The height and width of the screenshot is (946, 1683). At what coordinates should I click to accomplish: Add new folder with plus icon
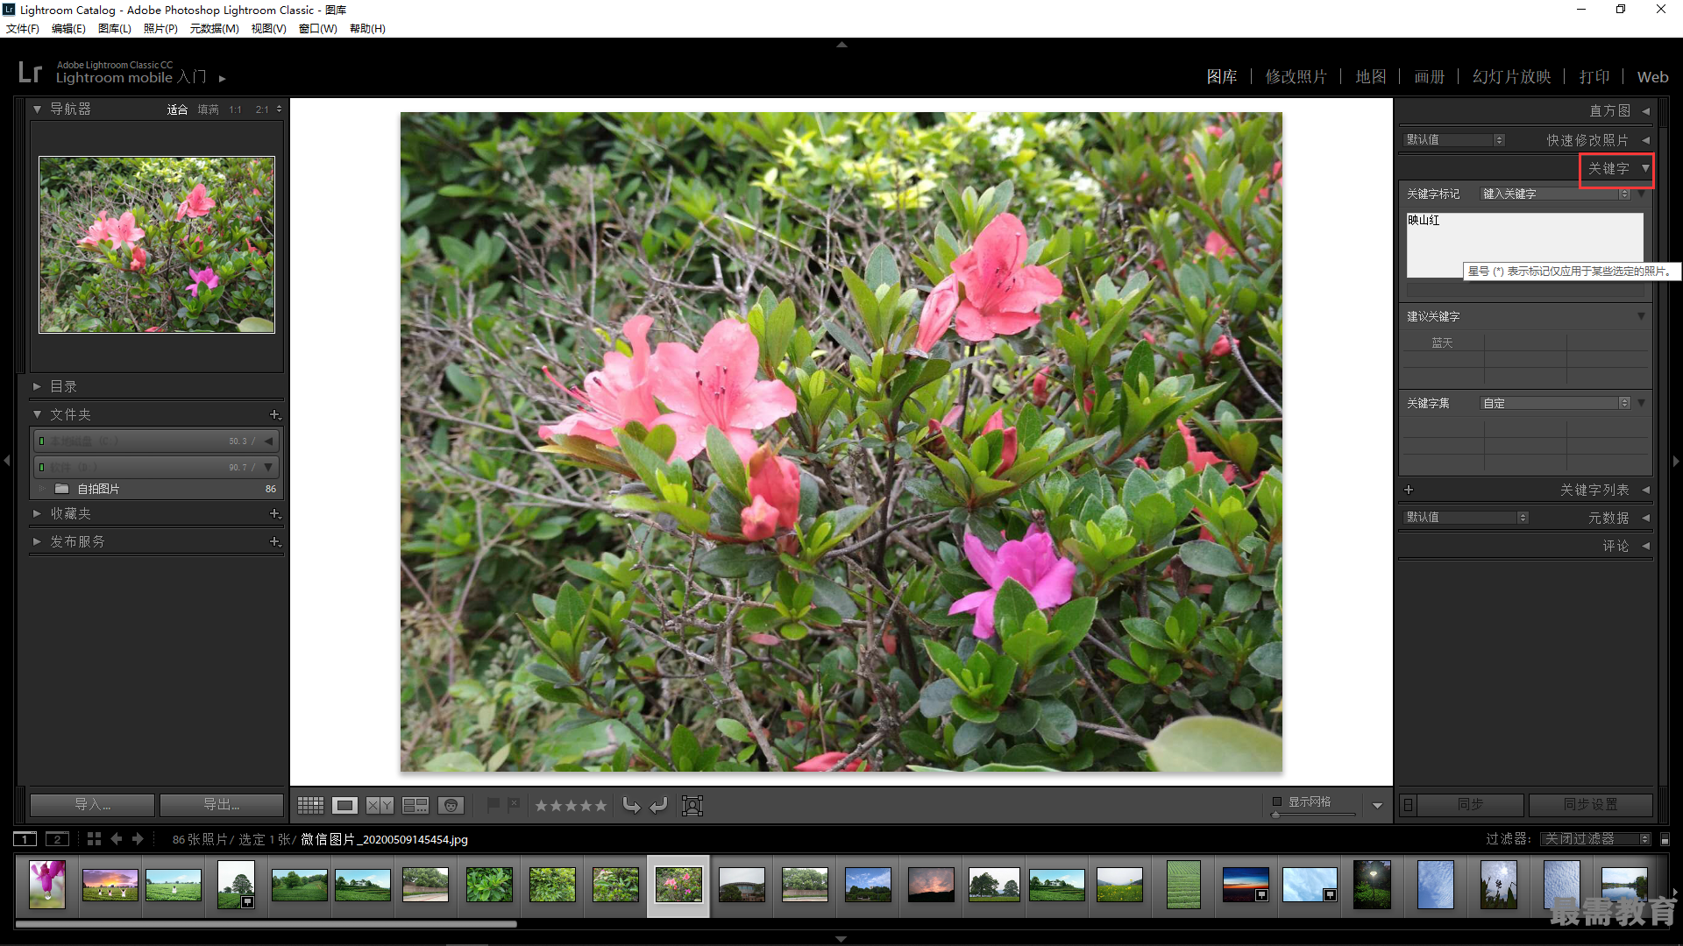[274, 414]
